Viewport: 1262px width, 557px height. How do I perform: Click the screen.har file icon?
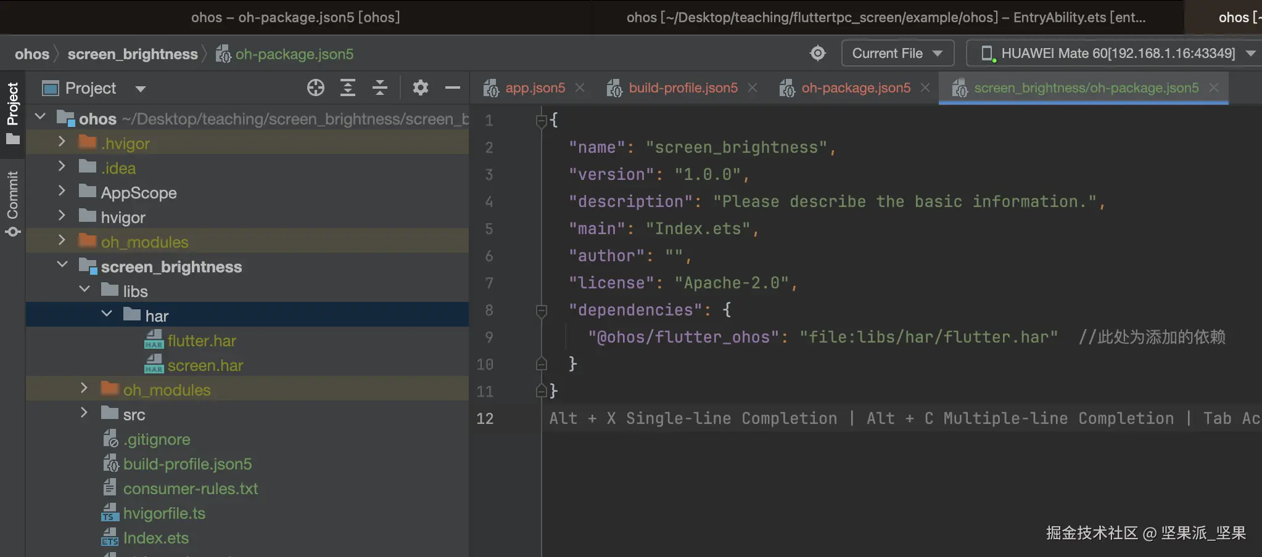coord(154,365)
